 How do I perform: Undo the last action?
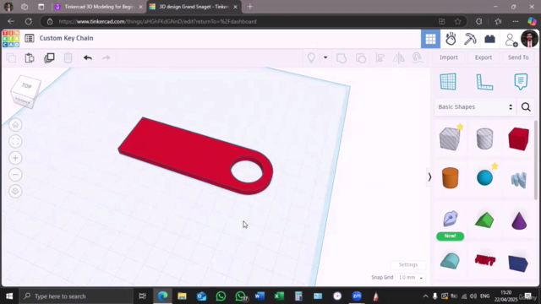pos(88,57)
